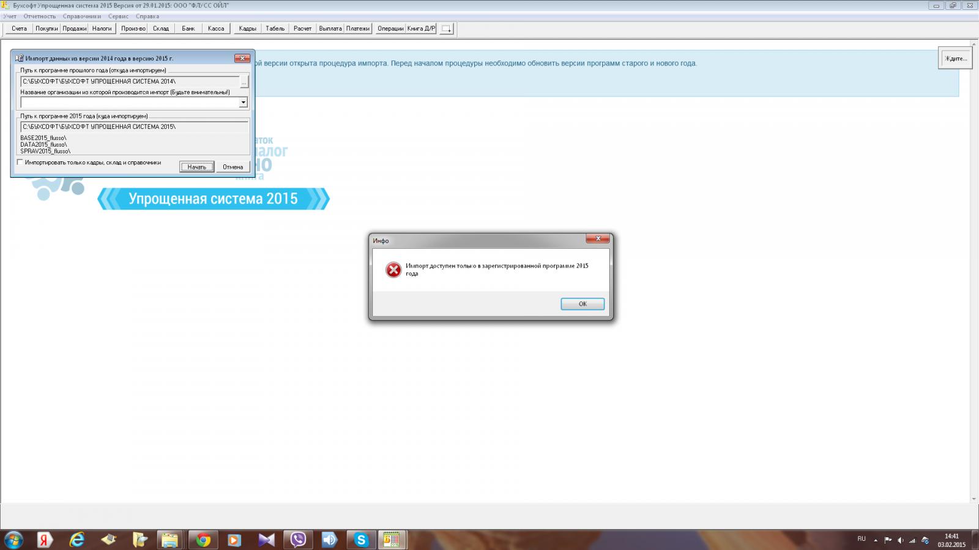Image resolution: width=979 pixels, height=550 pixels.
Task: Launch Google Chrome from the taskbar
Action: coord(203,540)
